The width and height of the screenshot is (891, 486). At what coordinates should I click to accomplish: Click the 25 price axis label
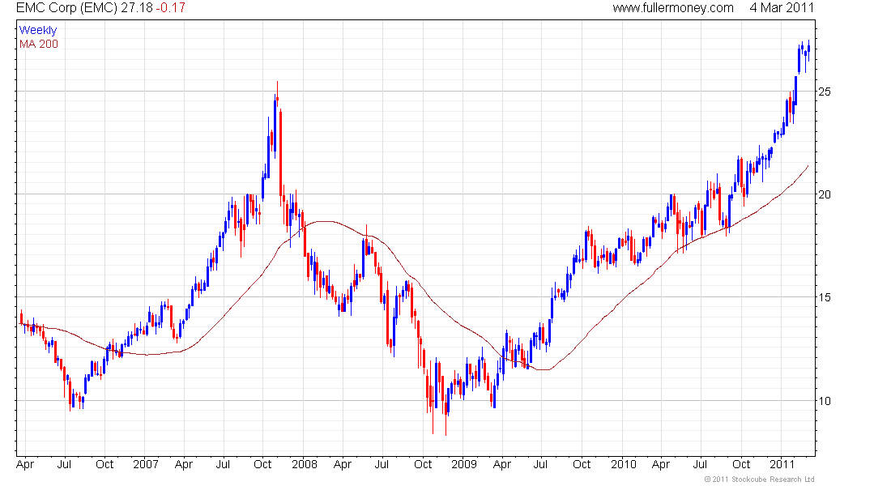pos(824,92)
